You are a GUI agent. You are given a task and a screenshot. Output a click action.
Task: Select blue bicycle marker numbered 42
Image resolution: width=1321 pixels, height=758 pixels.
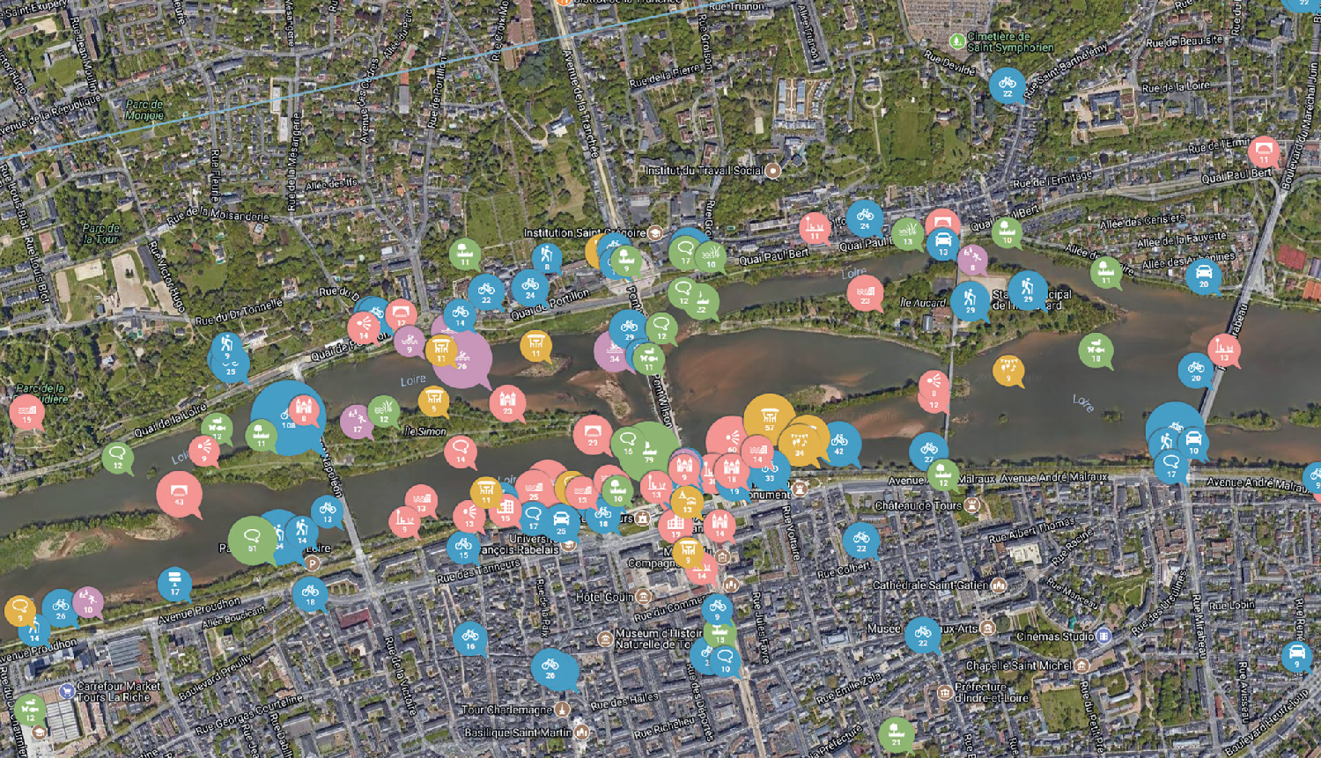pos(839,443)
